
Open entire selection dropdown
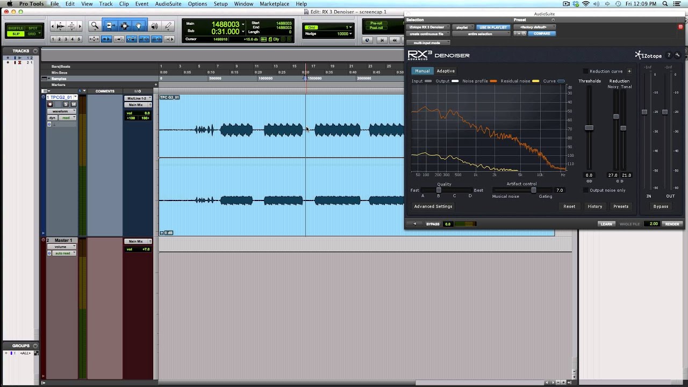pyautogui.click(x=481, y=34)
